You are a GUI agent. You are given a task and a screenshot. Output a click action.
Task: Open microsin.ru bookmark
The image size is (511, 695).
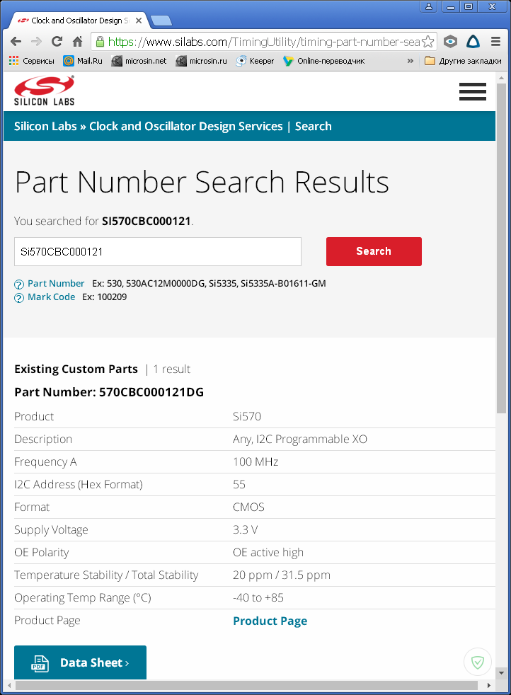[202, 61]
